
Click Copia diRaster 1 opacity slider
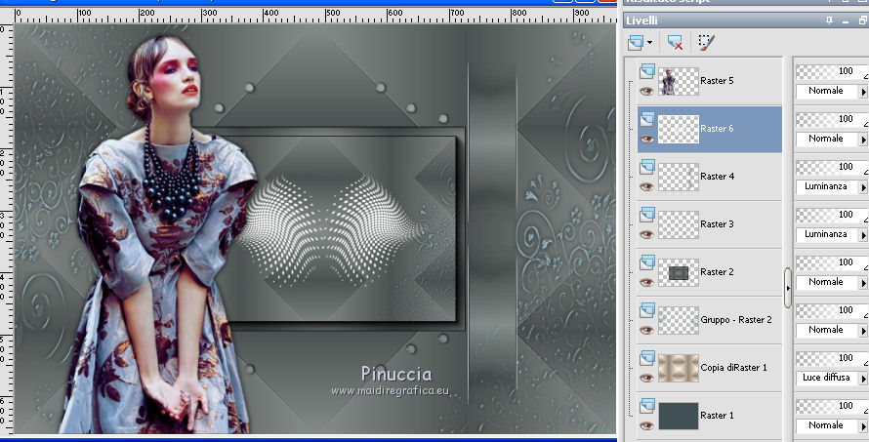[832, 358]
